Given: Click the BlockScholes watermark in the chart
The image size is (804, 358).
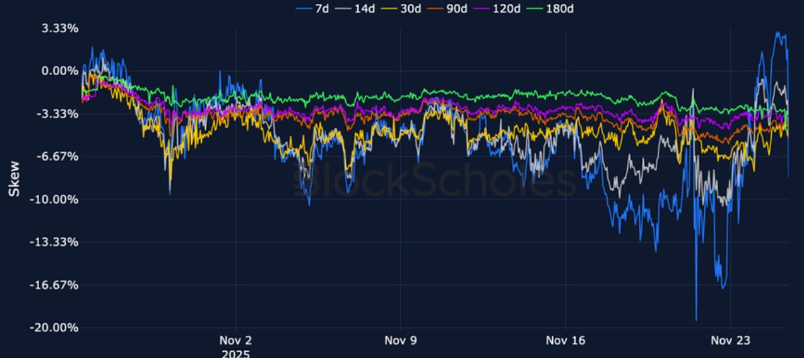Looking at the screenshot, I should point(435,181).
